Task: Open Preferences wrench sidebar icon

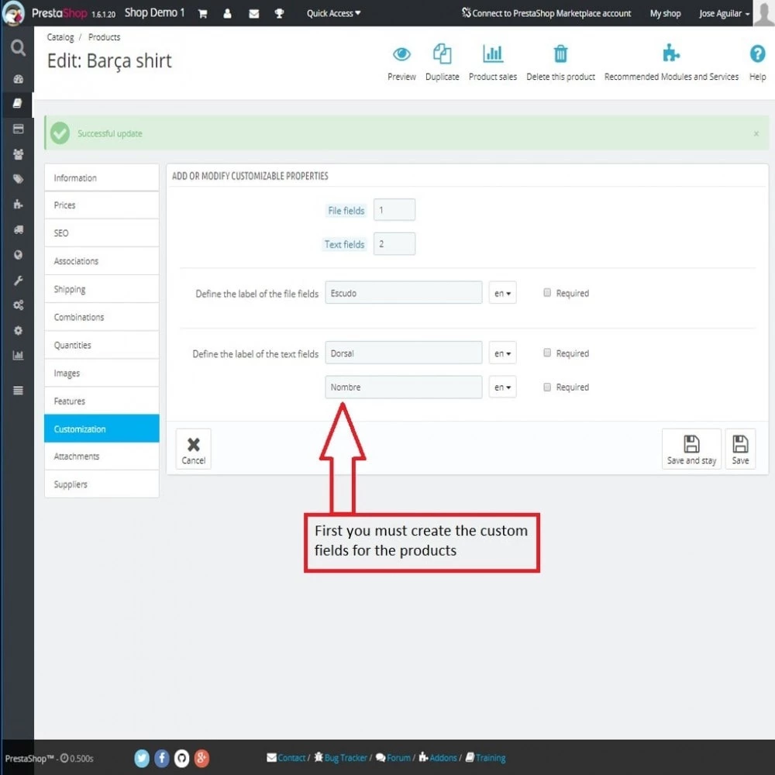Action: click(19, 281)
